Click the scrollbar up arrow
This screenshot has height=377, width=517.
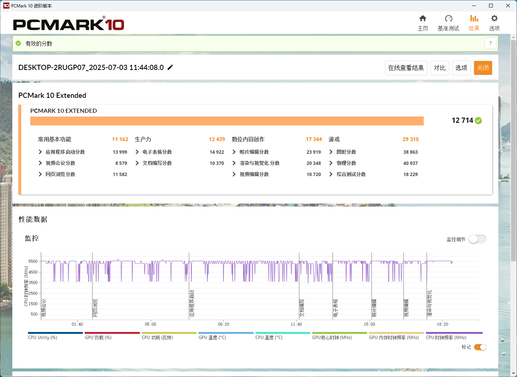pos(514,37)
